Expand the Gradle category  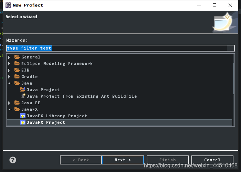pyautogui.click(x=9, y=77)
